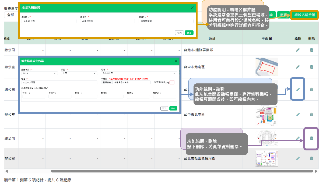Remove the uploaded jpg file with red X
The image size is (323, 187).
point(172,82)
